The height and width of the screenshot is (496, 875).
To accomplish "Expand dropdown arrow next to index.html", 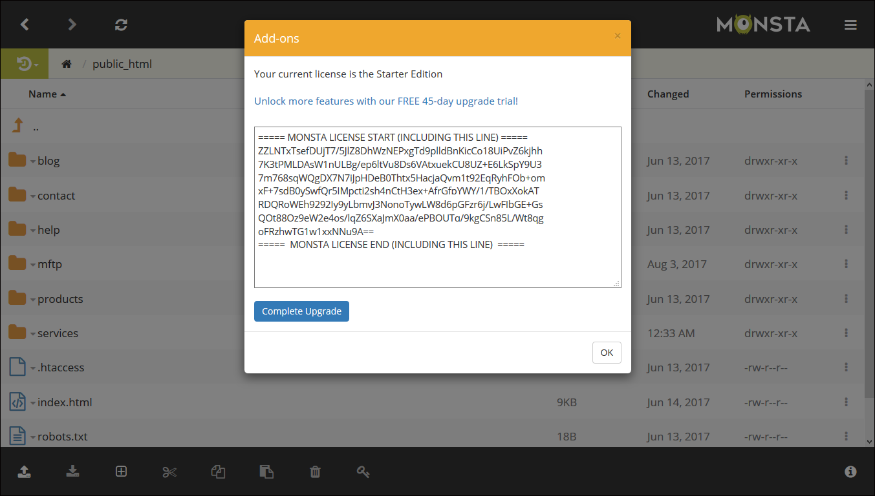I will (32, 403).
